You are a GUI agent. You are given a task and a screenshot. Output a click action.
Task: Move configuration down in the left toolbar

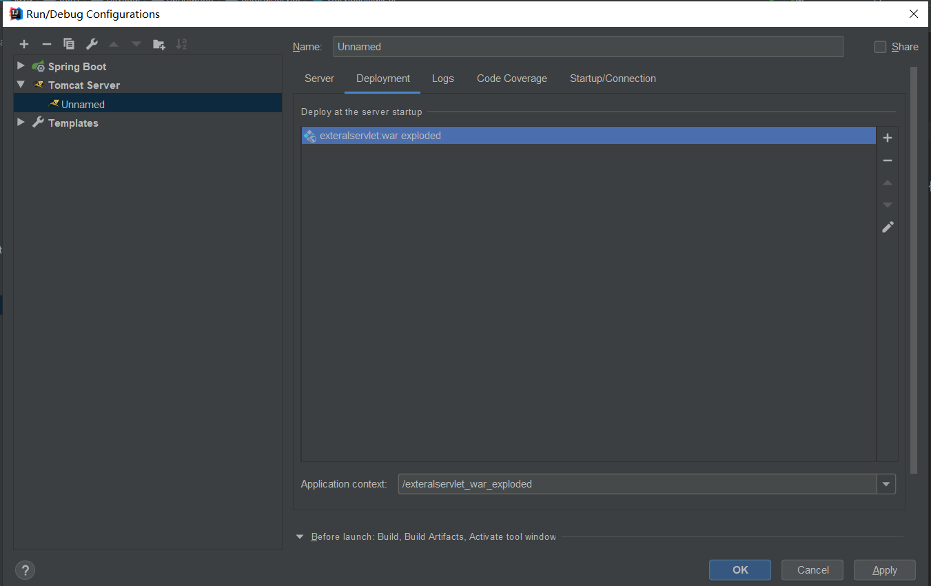pyautogui.click(x=136, y=44)
